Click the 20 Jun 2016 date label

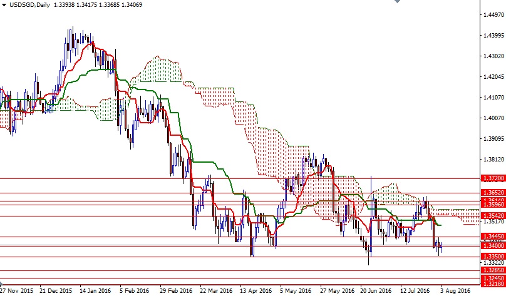coord(373,291)
